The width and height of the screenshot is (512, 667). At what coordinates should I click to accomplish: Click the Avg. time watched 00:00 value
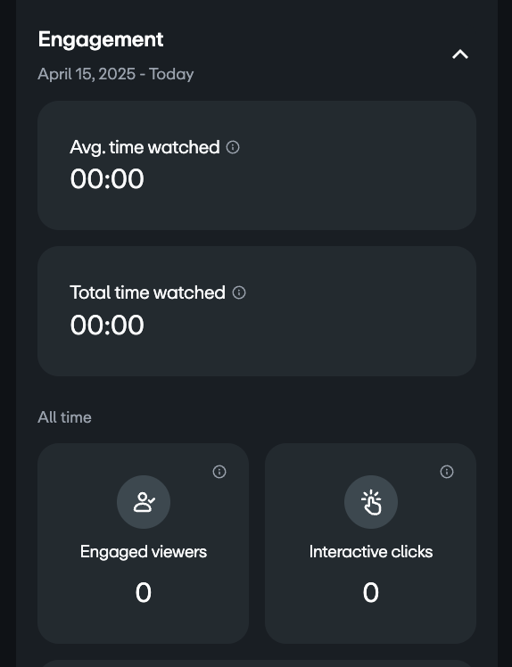pyautogui.click(x=107, y=178)
